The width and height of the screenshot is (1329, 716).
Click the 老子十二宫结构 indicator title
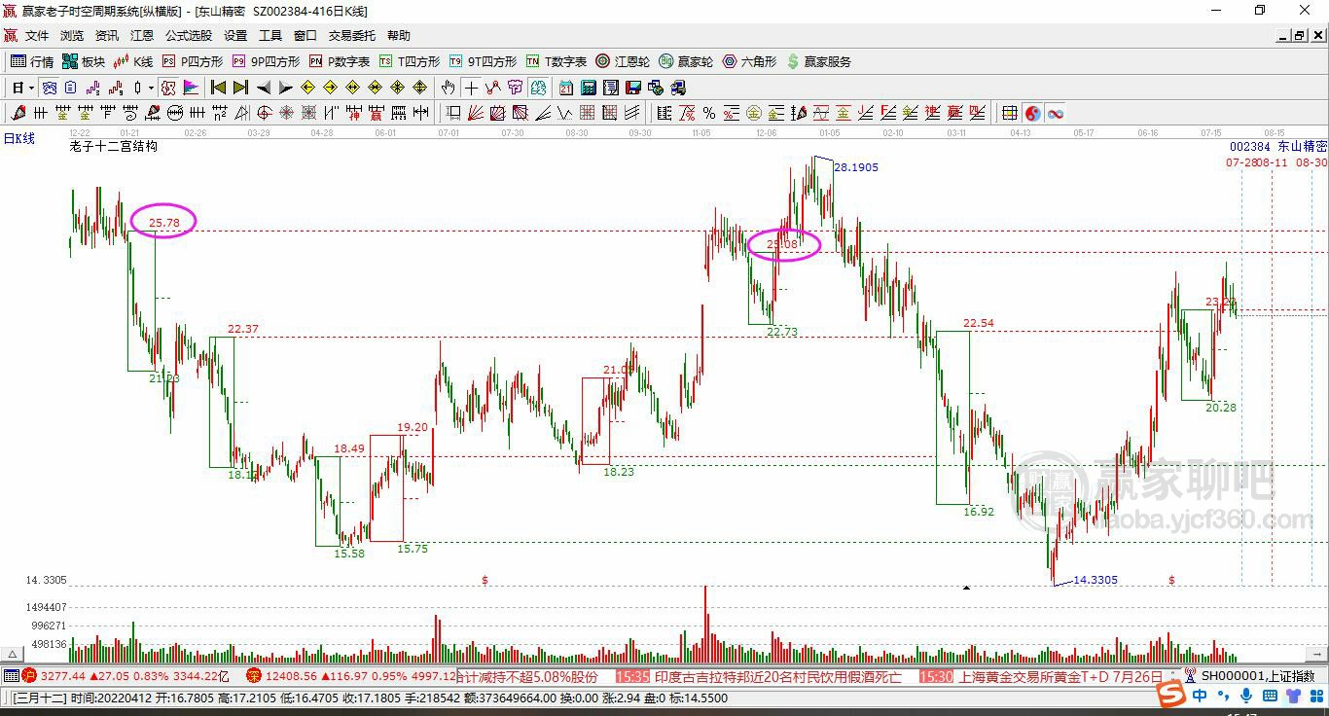pos(113,146)
